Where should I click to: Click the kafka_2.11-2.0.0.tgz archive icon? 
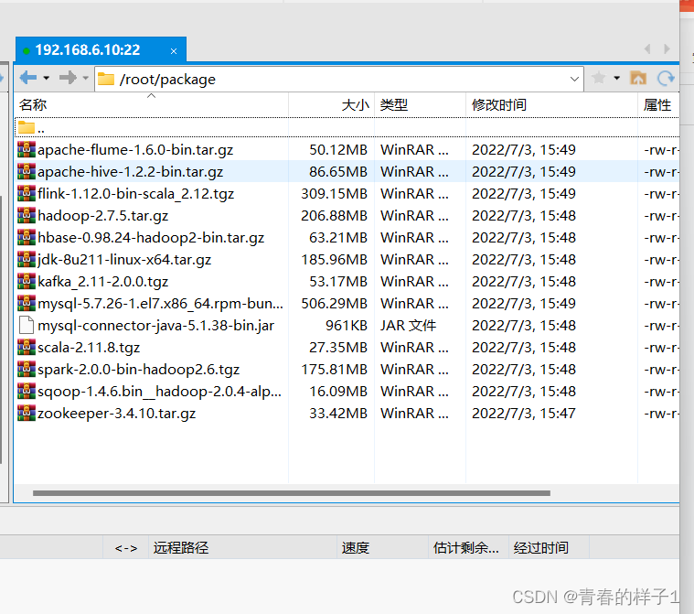point(27,281)
